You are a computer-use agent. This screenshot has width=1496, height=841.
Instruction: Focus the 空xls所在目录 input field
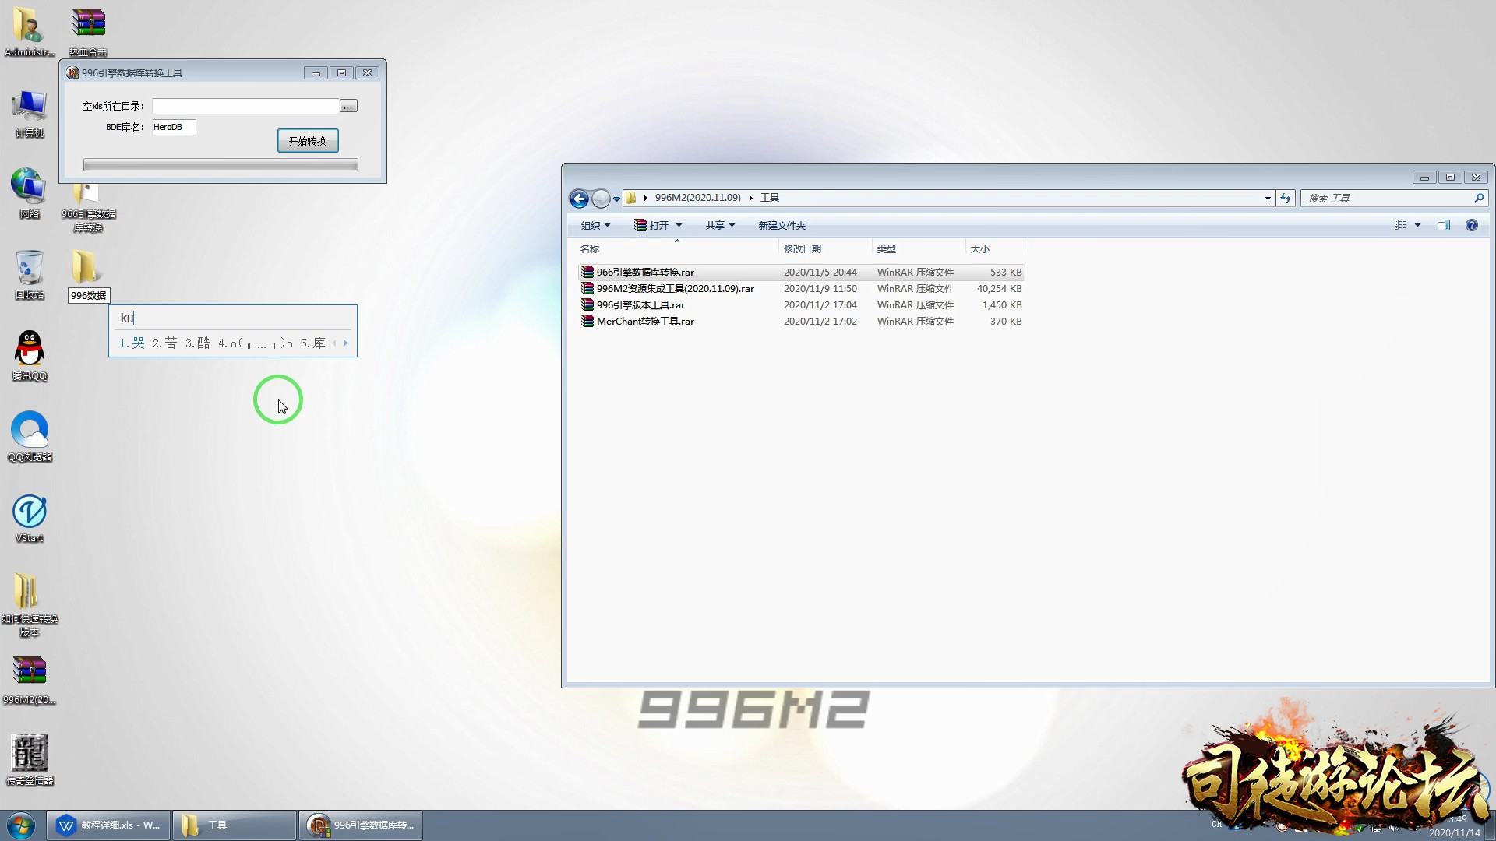click(245, 106)
